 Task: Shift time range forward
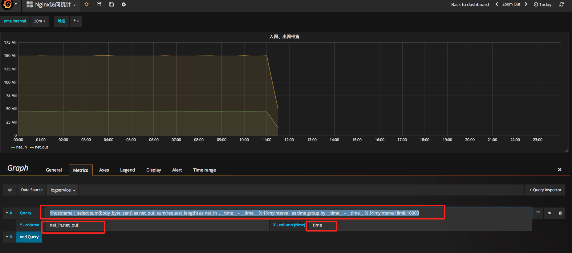(x=526, y=4)
